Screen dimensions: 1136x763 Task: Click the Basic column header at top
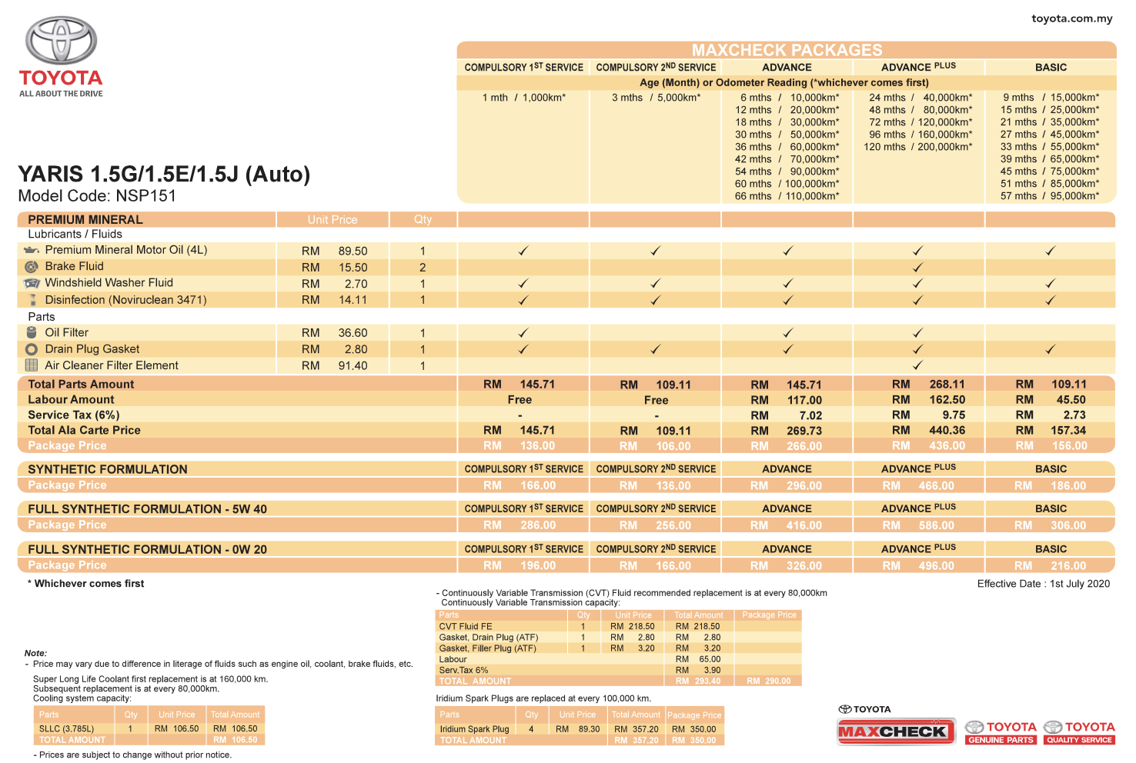[x=1051, y=68]
